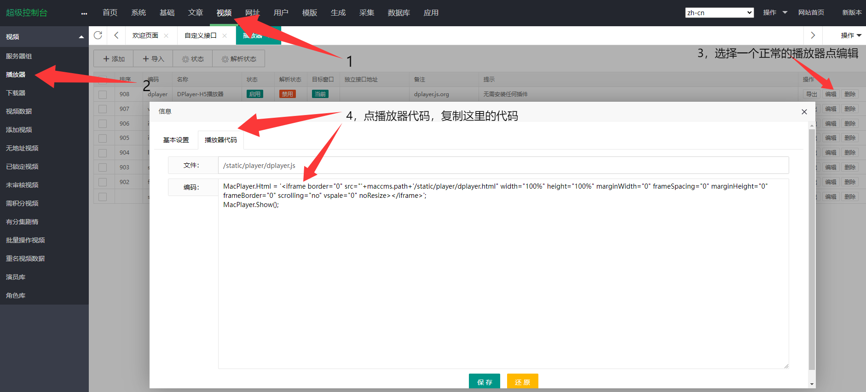Screen dimensions: 866x392
Task: Close the 信息 dialog with the X
Action: [x=804, y=112]
